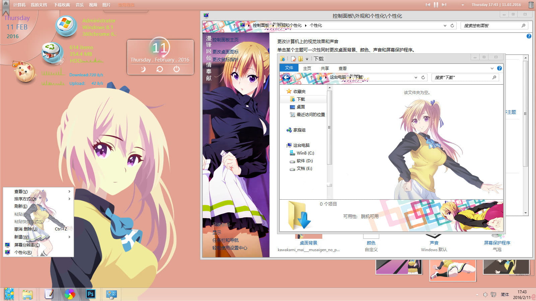Open the Recycle Bin widget showing 614 items
Viewport: 536px width, 301px height.
51,52
